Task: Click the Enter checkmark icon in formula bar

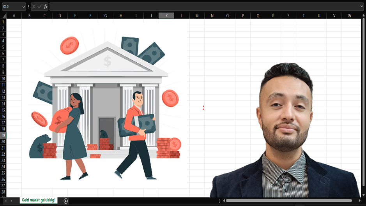Action: (39, 7)
